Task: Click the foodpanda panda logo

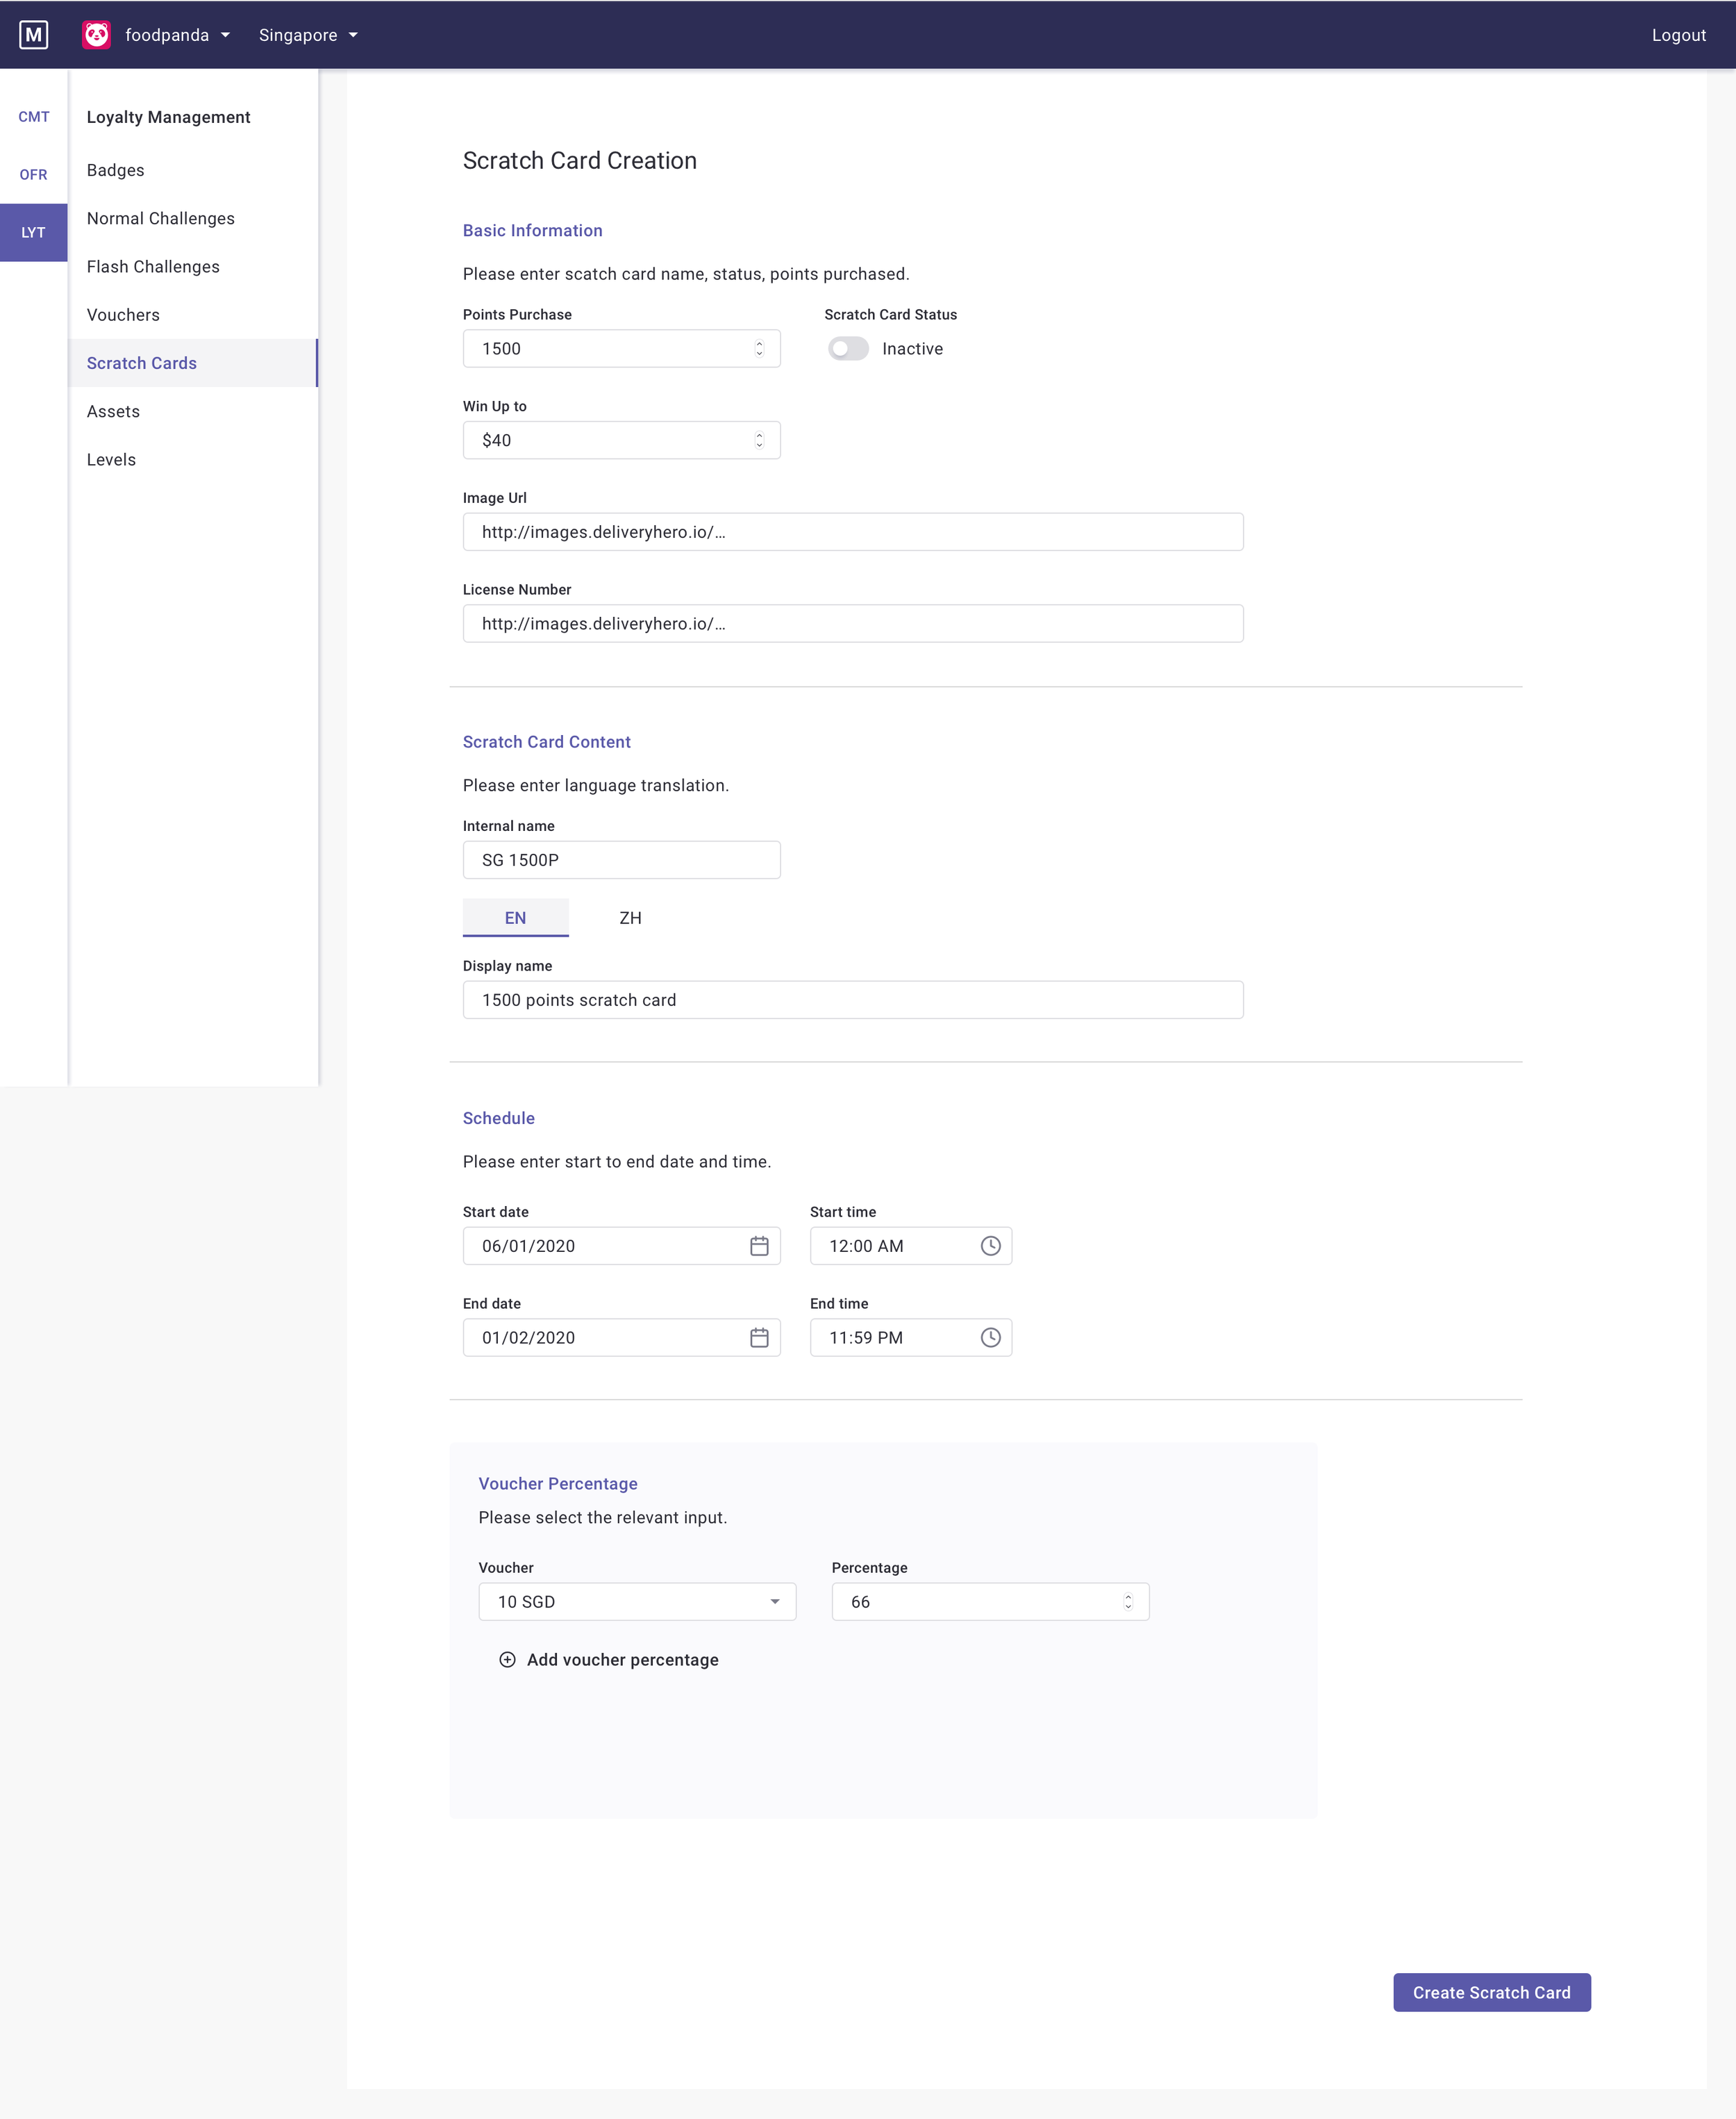Action: point(97,35)
